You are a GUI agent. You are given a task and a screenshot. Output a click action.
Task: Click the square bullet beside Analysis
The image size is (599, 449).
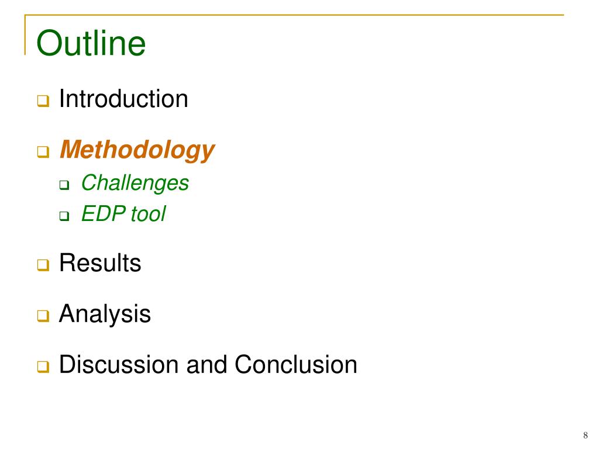coord(43,316)
